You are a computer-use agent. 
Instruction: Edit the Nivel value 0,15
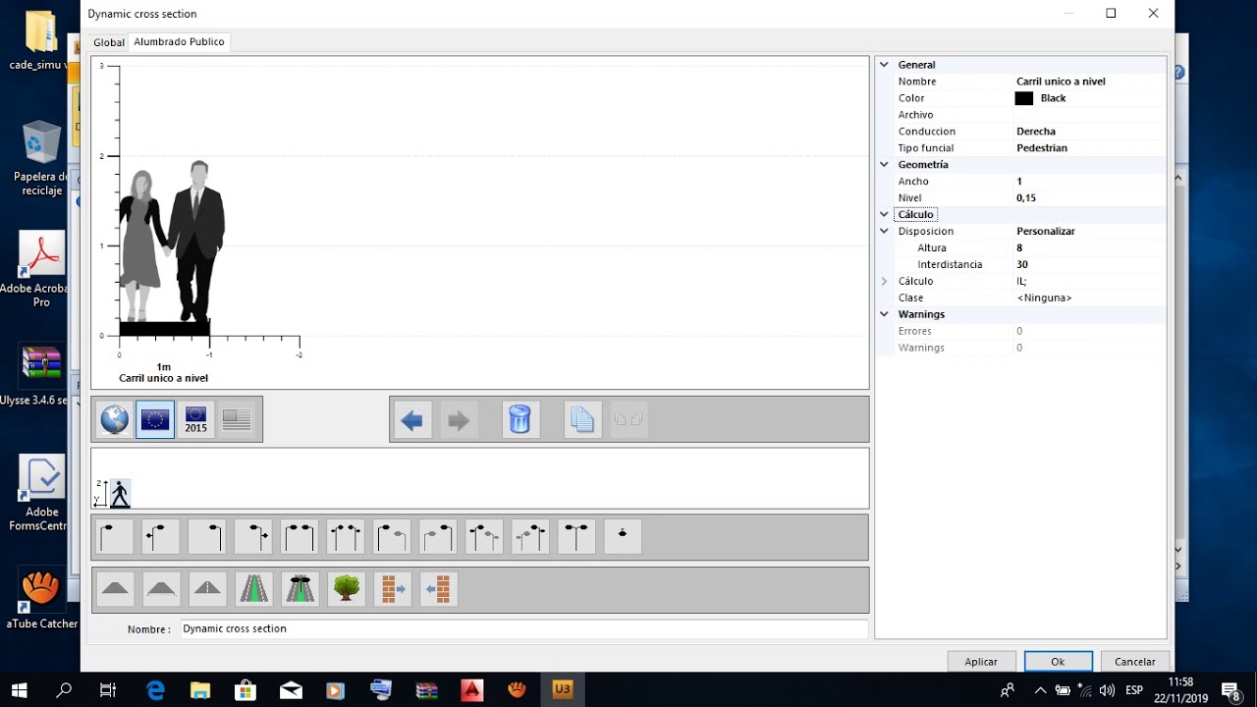tap(1090, 198)
